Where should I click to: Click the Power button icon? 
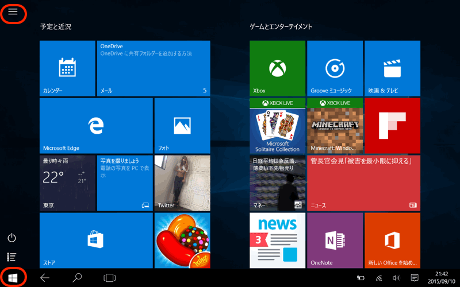tap(11, 238)
